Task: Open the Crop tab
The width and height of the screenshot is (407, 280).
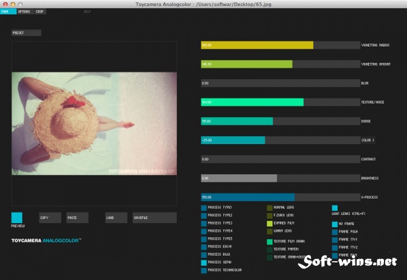Action: point(40,11)
